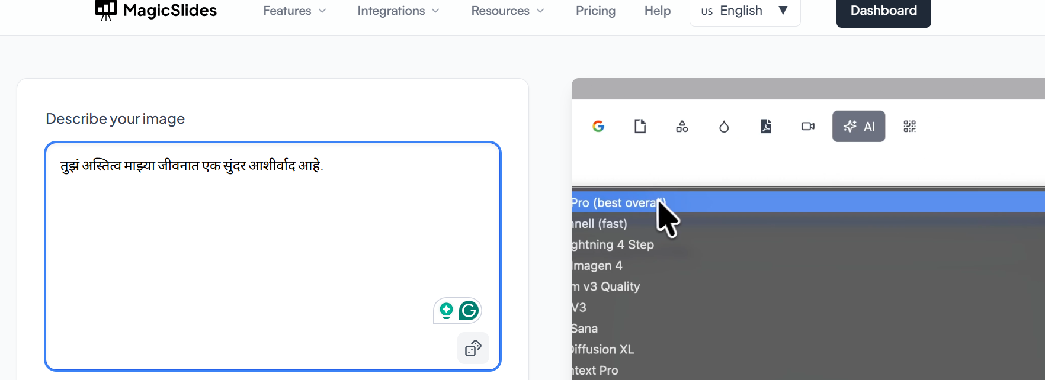Screen dimensions: 1045x380
Task: Select the water drop icon
Action: [x=724, y=127]
